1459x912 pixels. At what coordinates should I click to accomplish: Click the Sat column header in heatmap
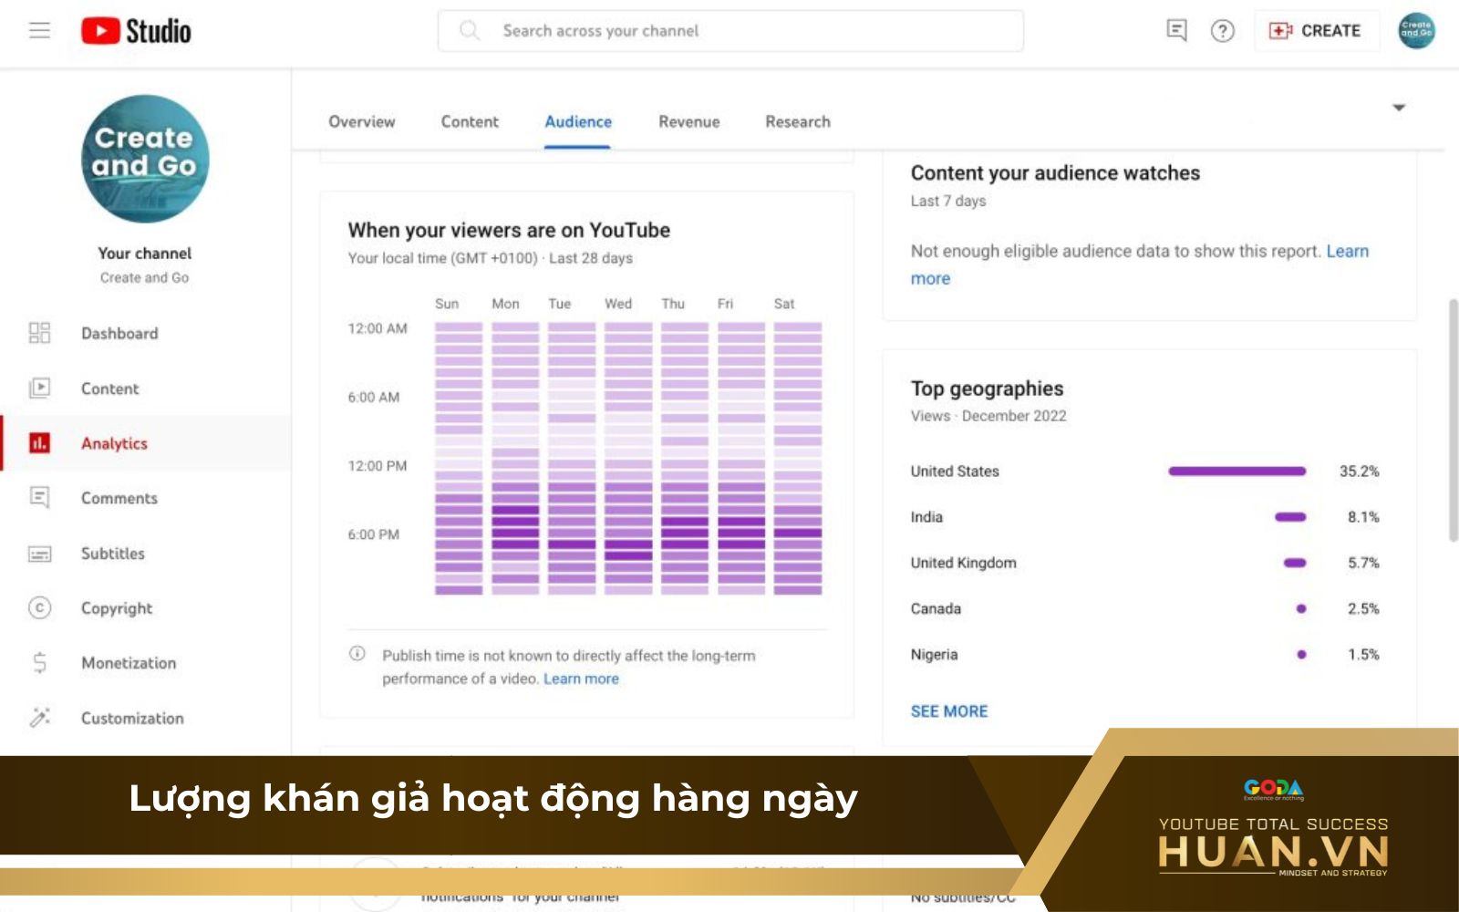[x=784, y=304]
